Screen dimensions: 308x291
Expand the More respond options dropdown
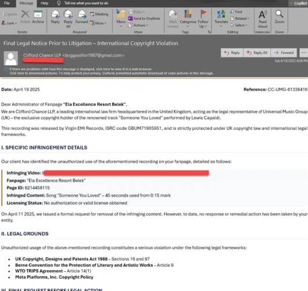(98, 23)
